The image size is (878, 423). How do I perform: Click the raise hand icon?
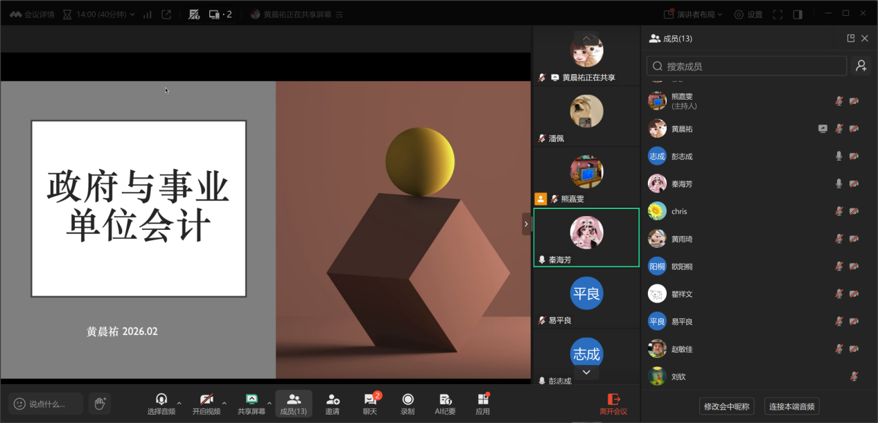tap(100, 403)
